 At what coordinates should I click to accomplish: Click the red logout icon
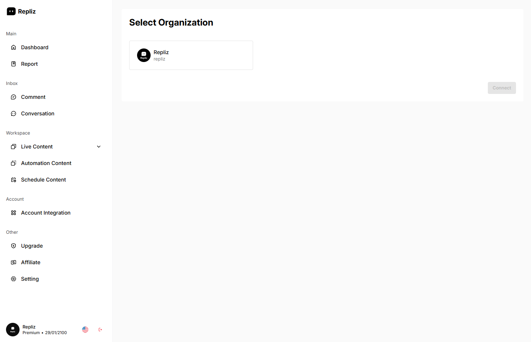tap(100, 330)
